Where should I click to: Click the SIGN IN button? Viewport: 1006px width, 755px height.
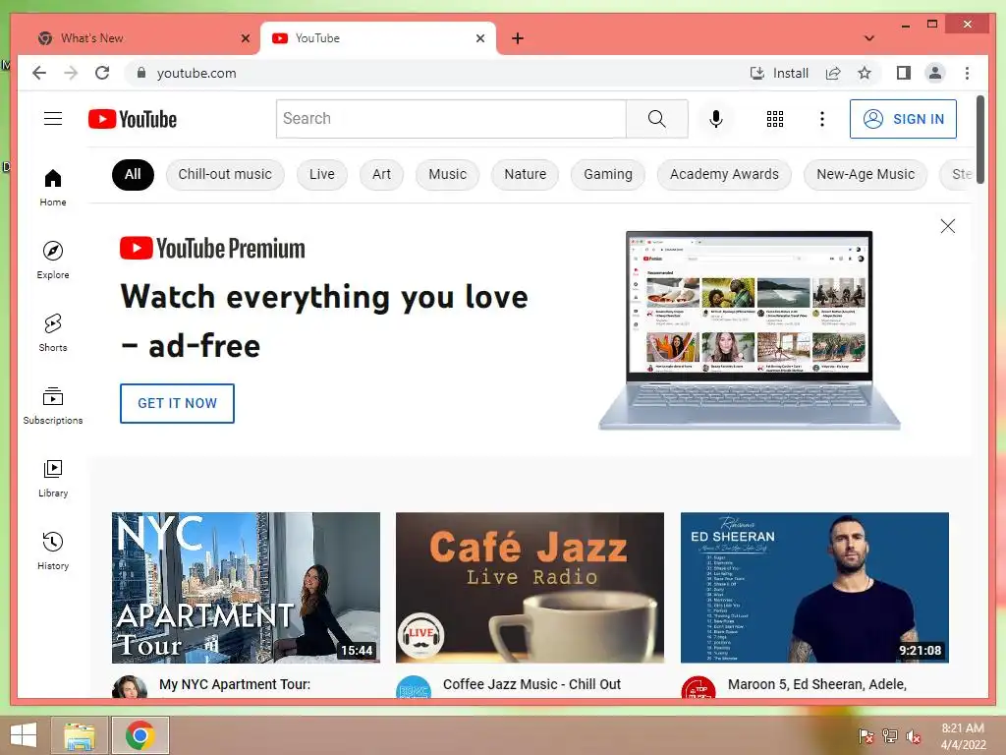(x=903, y=119)
